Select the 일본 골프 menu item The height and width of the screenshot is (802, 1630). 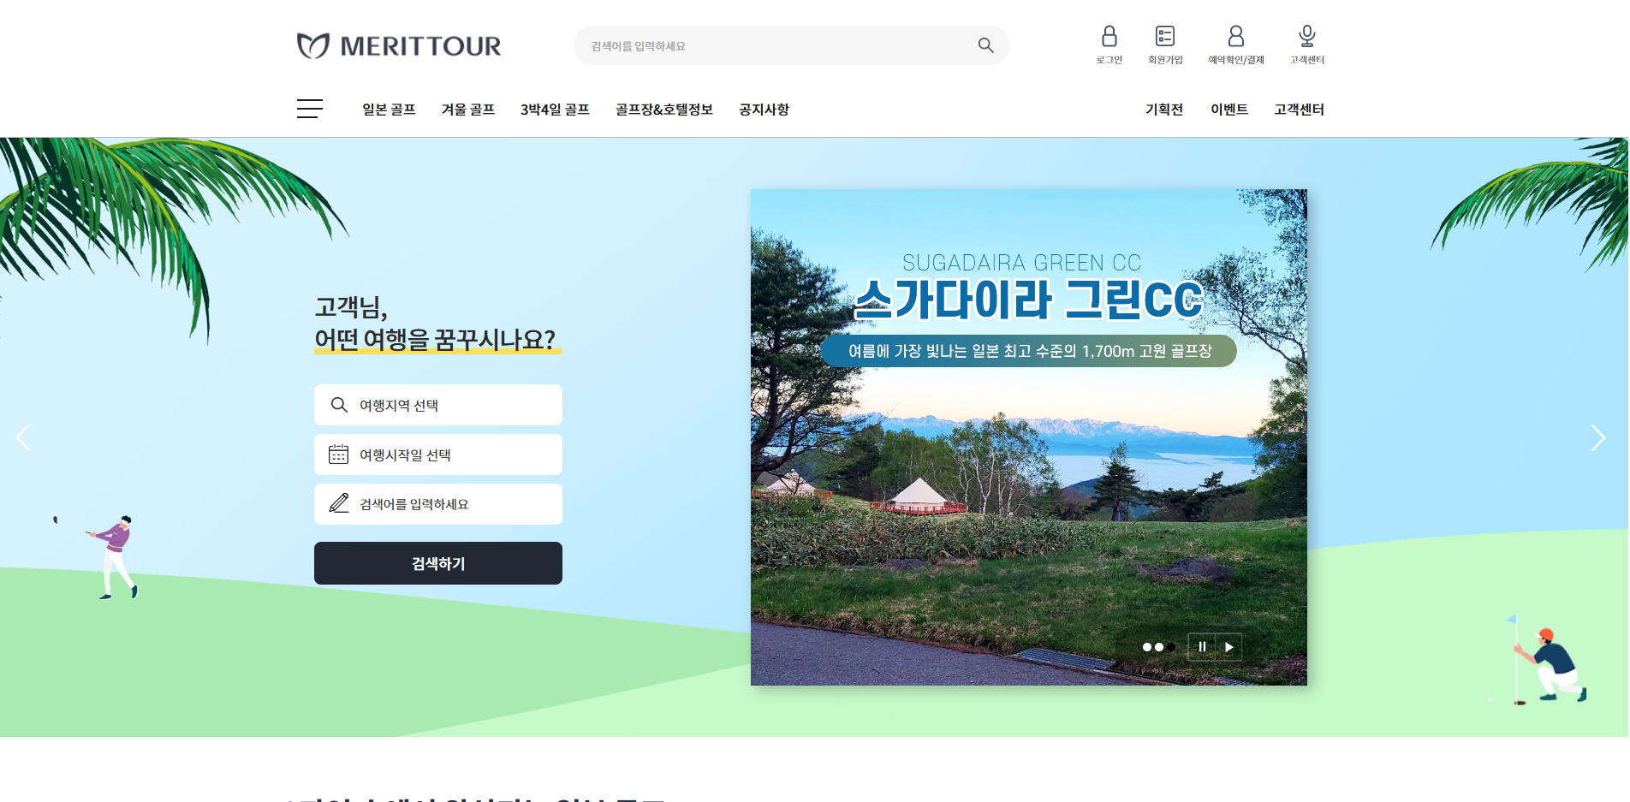pyautogui.click(x=389, y=109)
